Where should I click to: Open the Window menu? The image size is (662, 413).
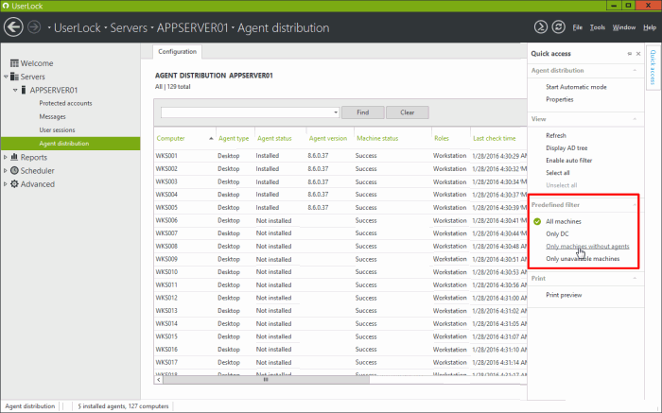pyautogui.click(x=624, y=27)
